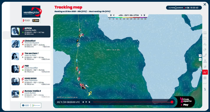Click the Vendée and Sodebo sponsor logos
210x112 pixels.
(31, 20)
